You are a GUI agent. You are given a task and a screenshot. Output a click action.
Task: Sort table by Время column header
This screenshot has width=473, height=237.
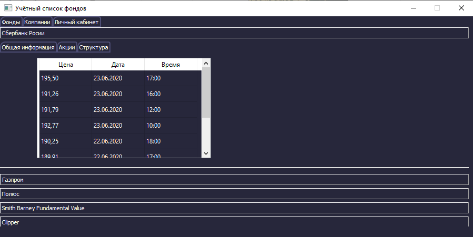pyautogui.click(x=170, y=65)
